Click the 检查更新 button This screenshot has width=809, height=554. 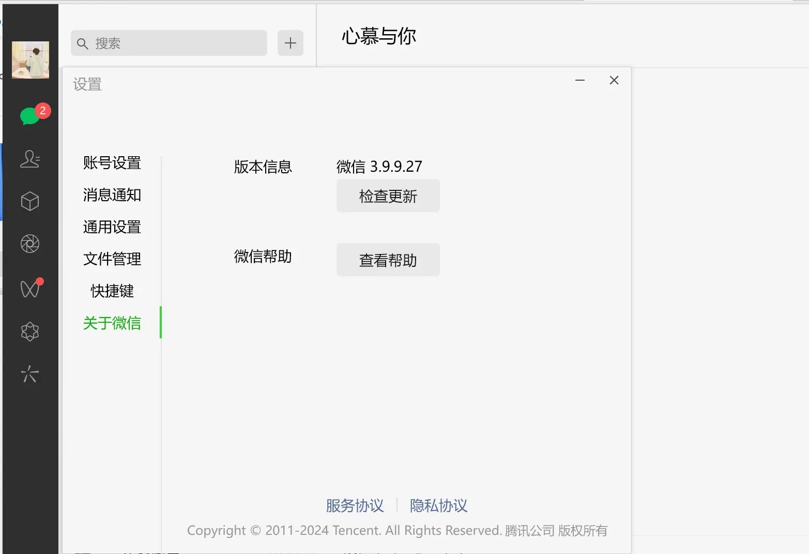388,196
